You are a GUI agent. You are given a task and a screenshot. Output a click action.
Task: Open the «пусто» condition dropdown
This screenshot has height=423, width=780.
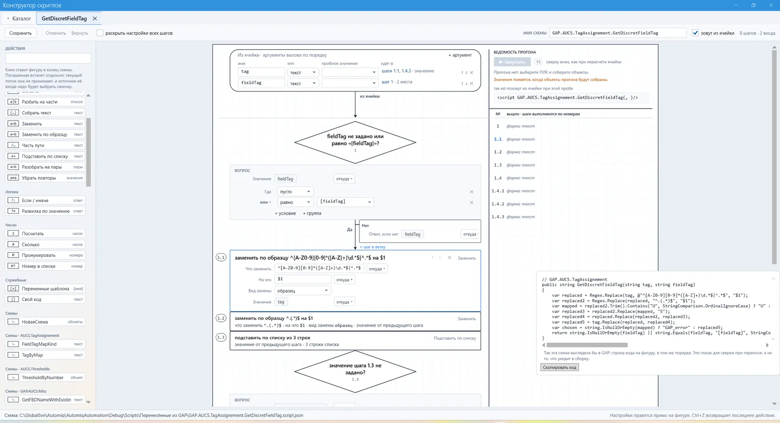coord(295,192)
